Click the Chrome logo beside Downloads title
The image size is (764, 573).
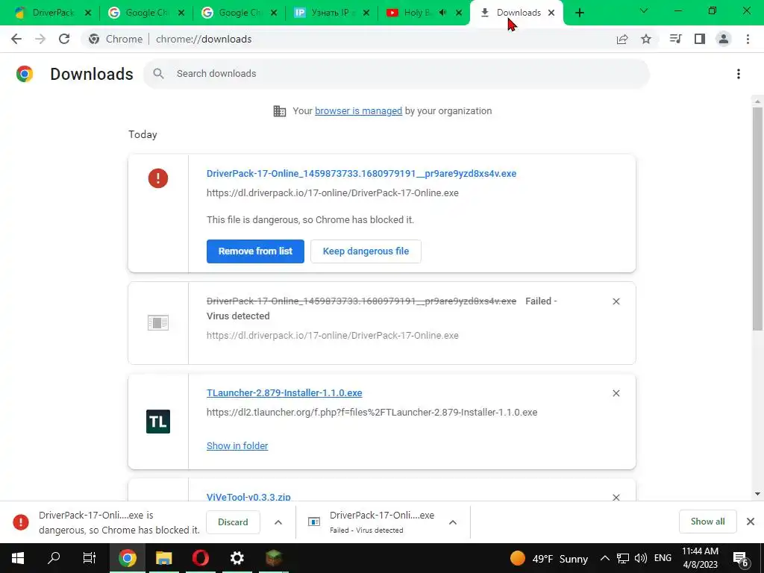click(25, 74)
